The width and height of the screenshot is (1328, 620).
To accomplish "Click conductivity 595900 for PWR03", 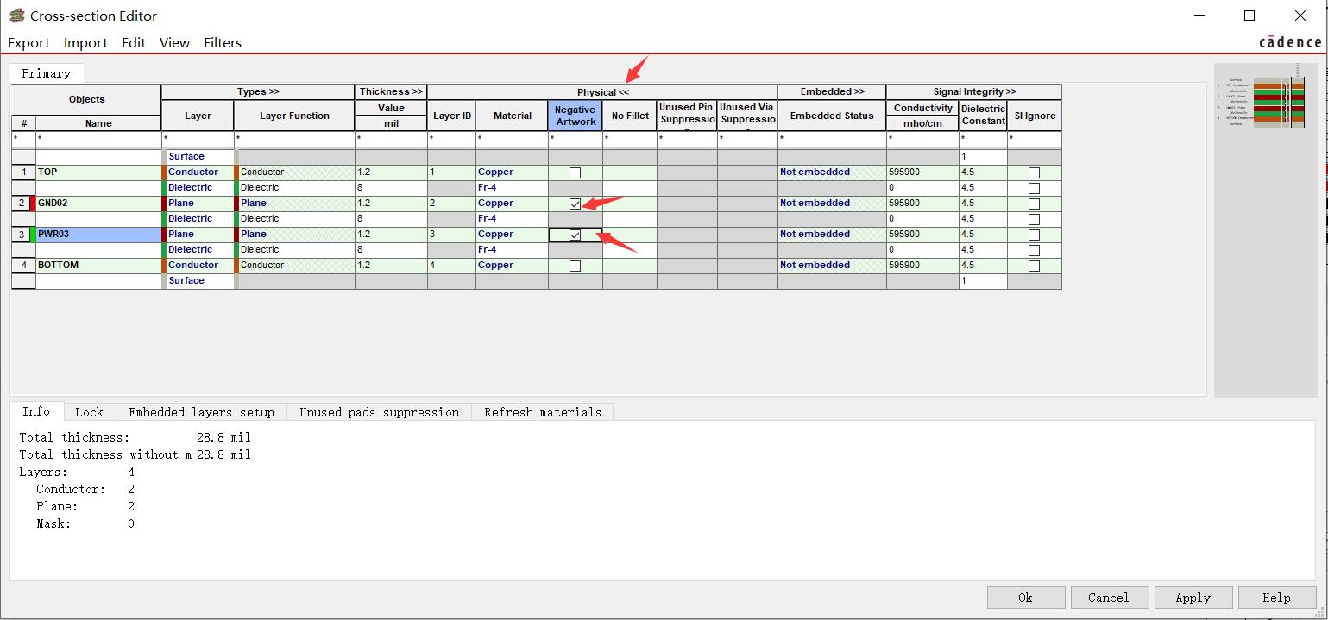I will click(922, 235).
